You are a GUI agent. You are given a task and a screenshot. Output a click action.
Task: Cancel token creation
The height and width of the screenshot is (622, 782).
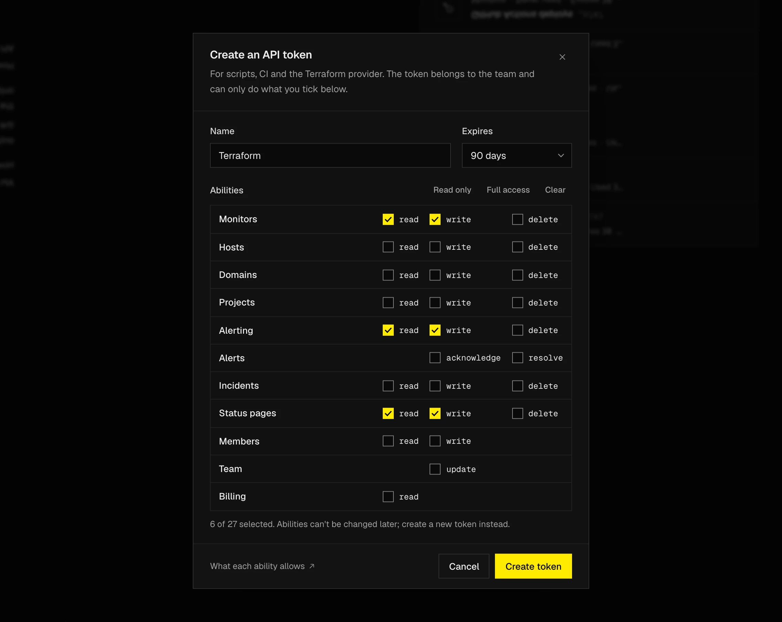coord(464,566)
